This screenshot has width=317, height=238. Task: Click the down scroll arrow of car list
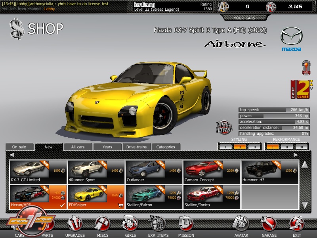tap(304, 205)
